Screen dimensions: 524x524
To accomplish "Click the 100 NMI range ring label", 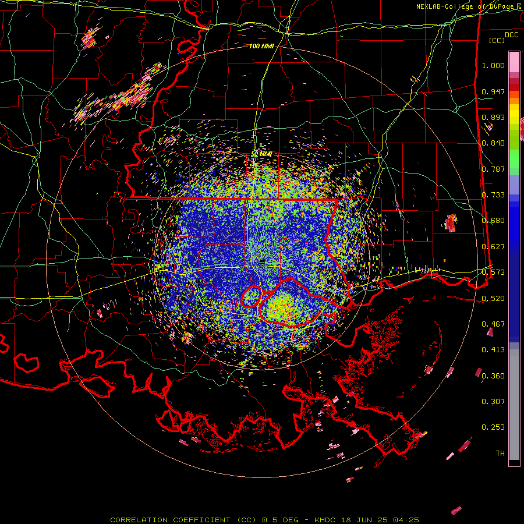I will tap(261, 46).
